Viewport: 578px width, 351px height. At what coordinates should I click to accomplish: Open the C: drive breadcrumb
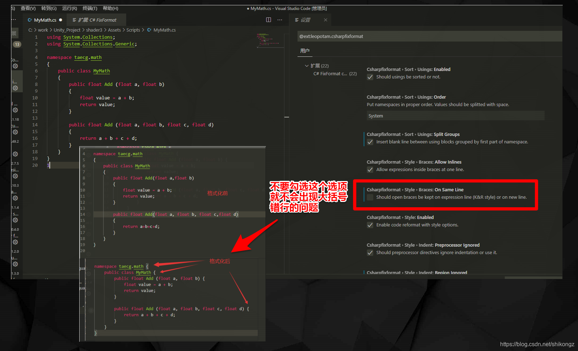tap(31, 30)
